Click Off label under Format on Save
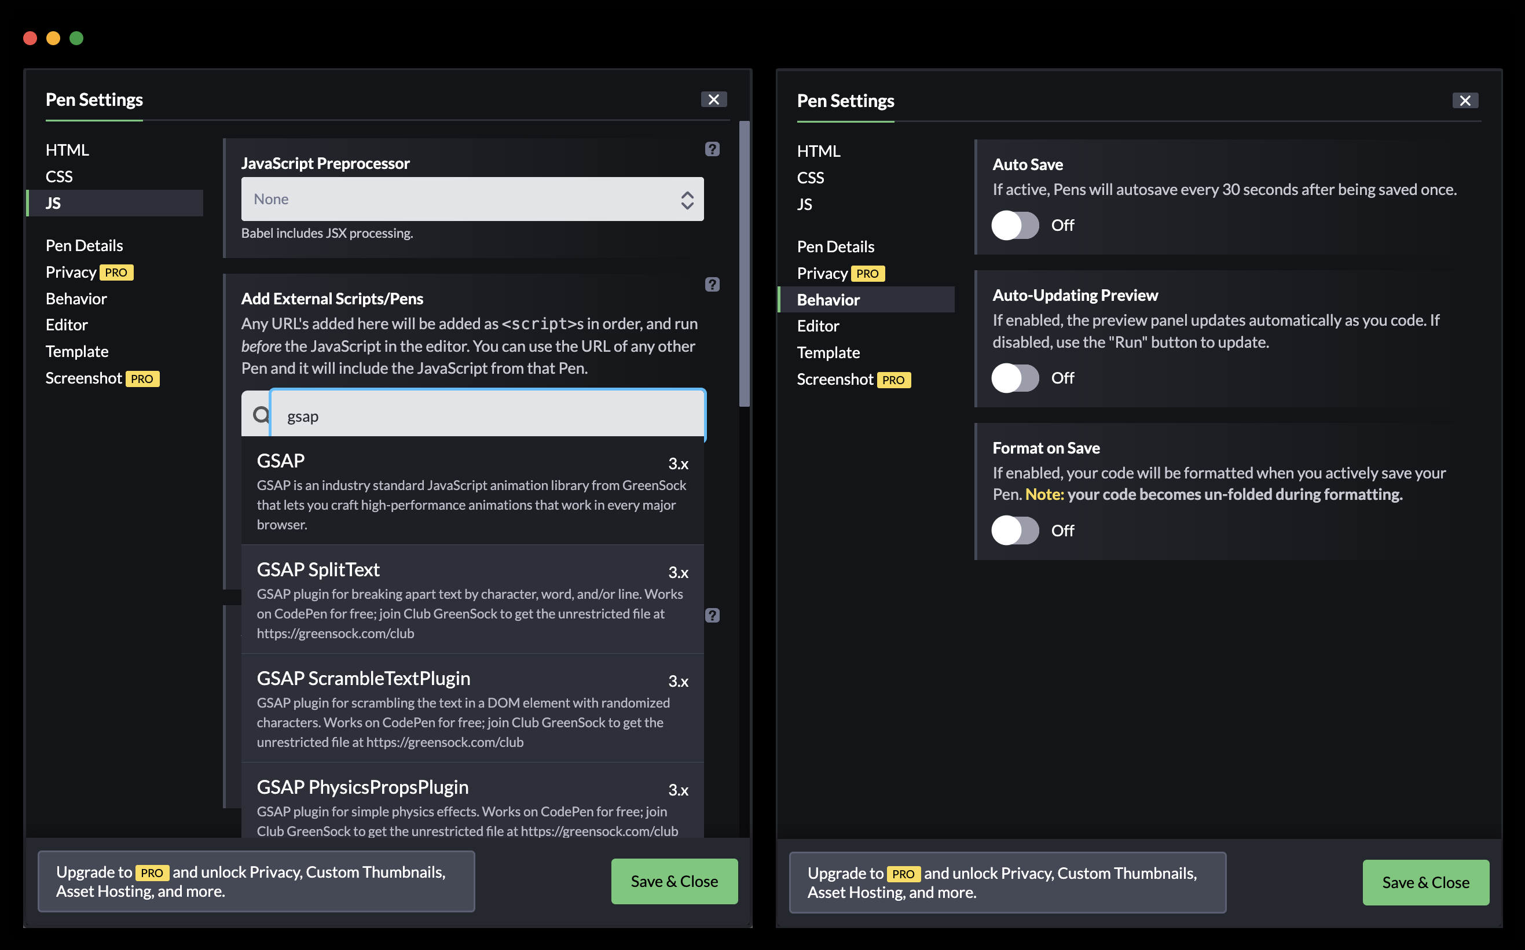The width and height of the screenshot is (1525, 950). click(x=1062, y=531)
